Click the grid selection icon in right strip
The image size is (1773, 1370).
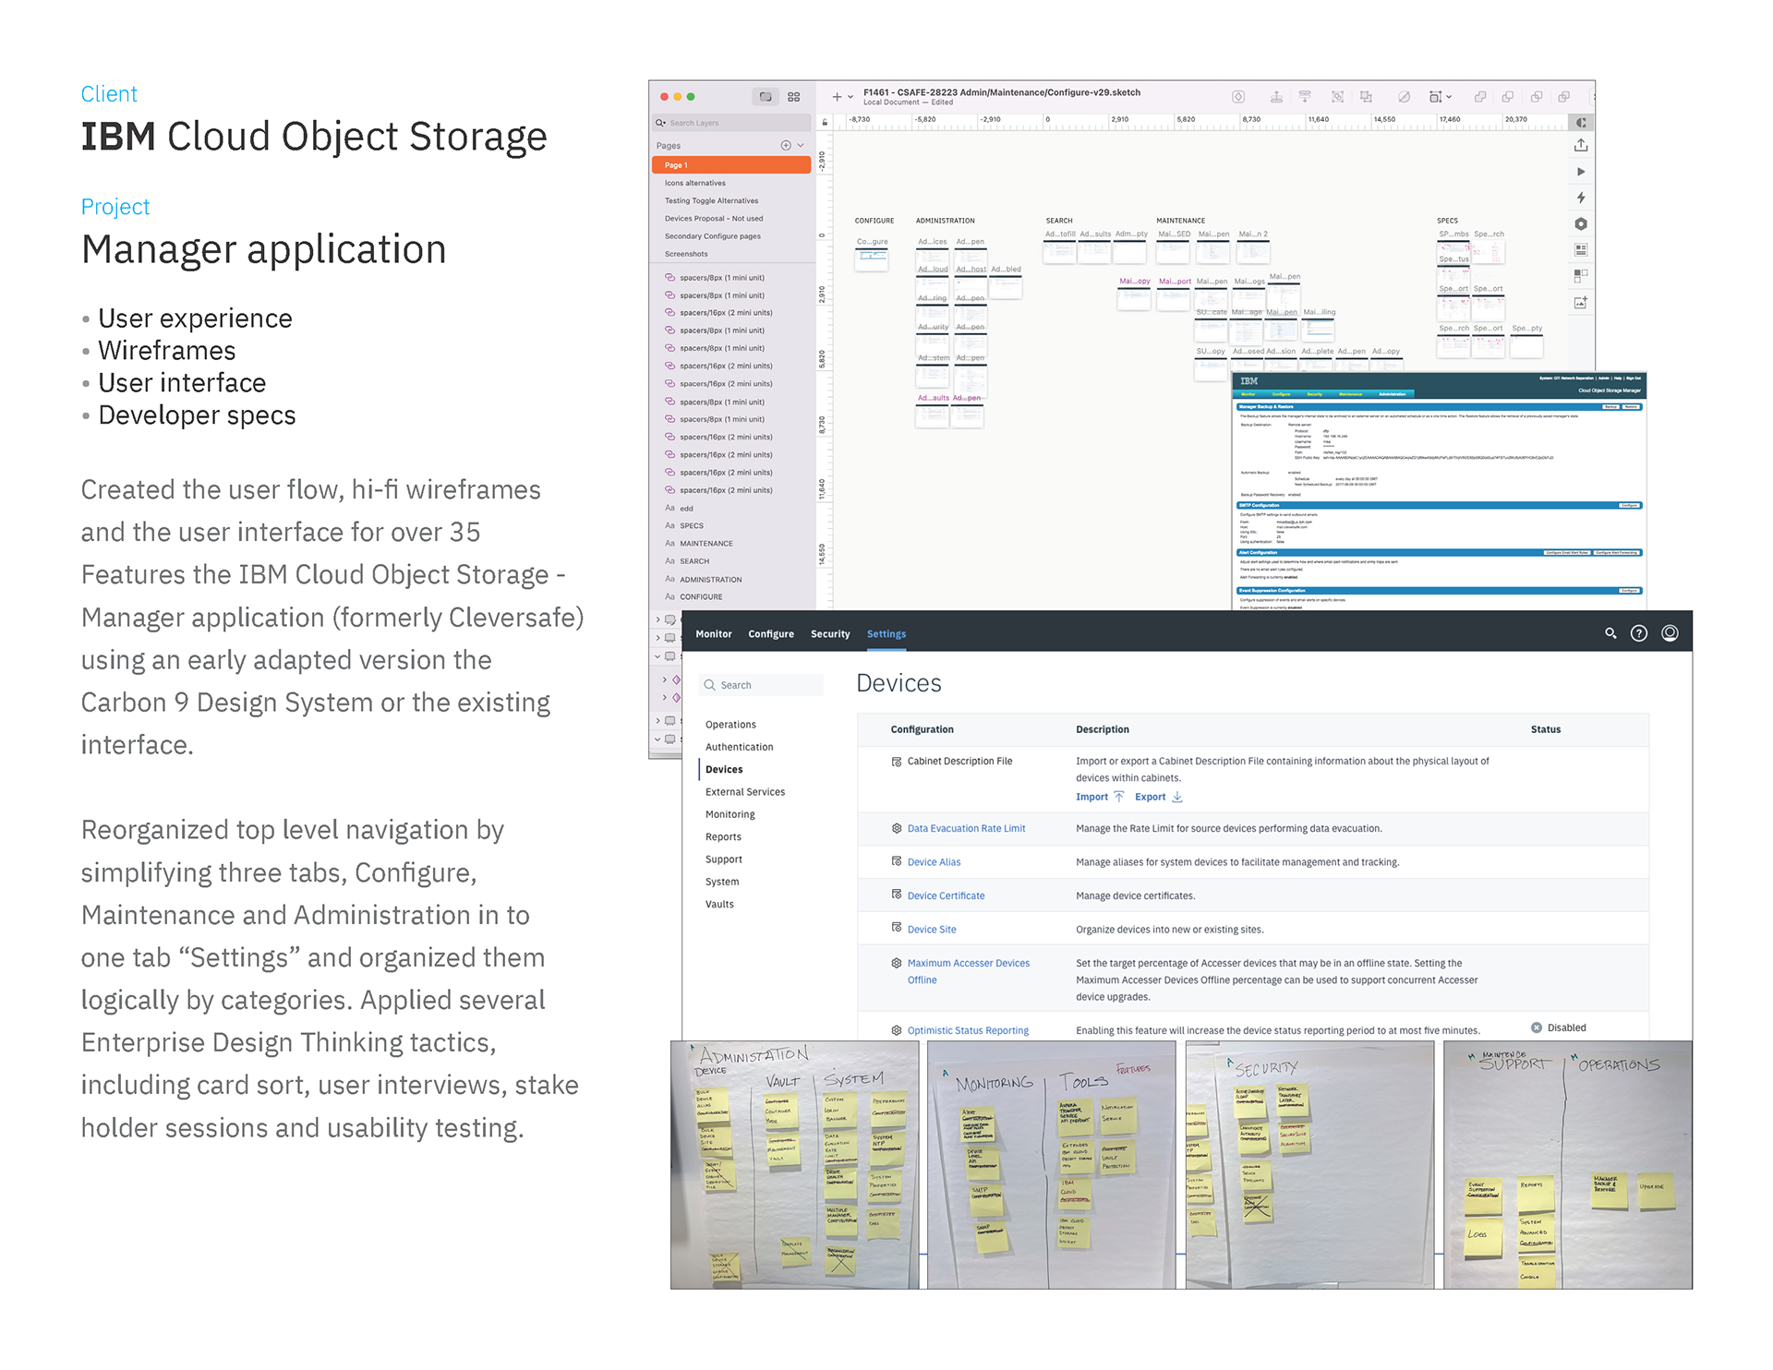tap(1581, 275)
